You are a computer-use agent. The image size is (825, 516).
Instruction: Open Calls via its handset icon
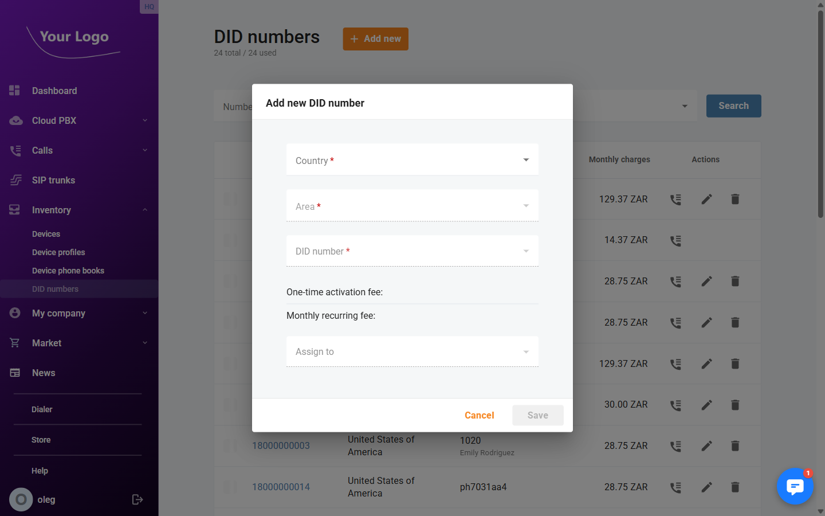[14, 150]
